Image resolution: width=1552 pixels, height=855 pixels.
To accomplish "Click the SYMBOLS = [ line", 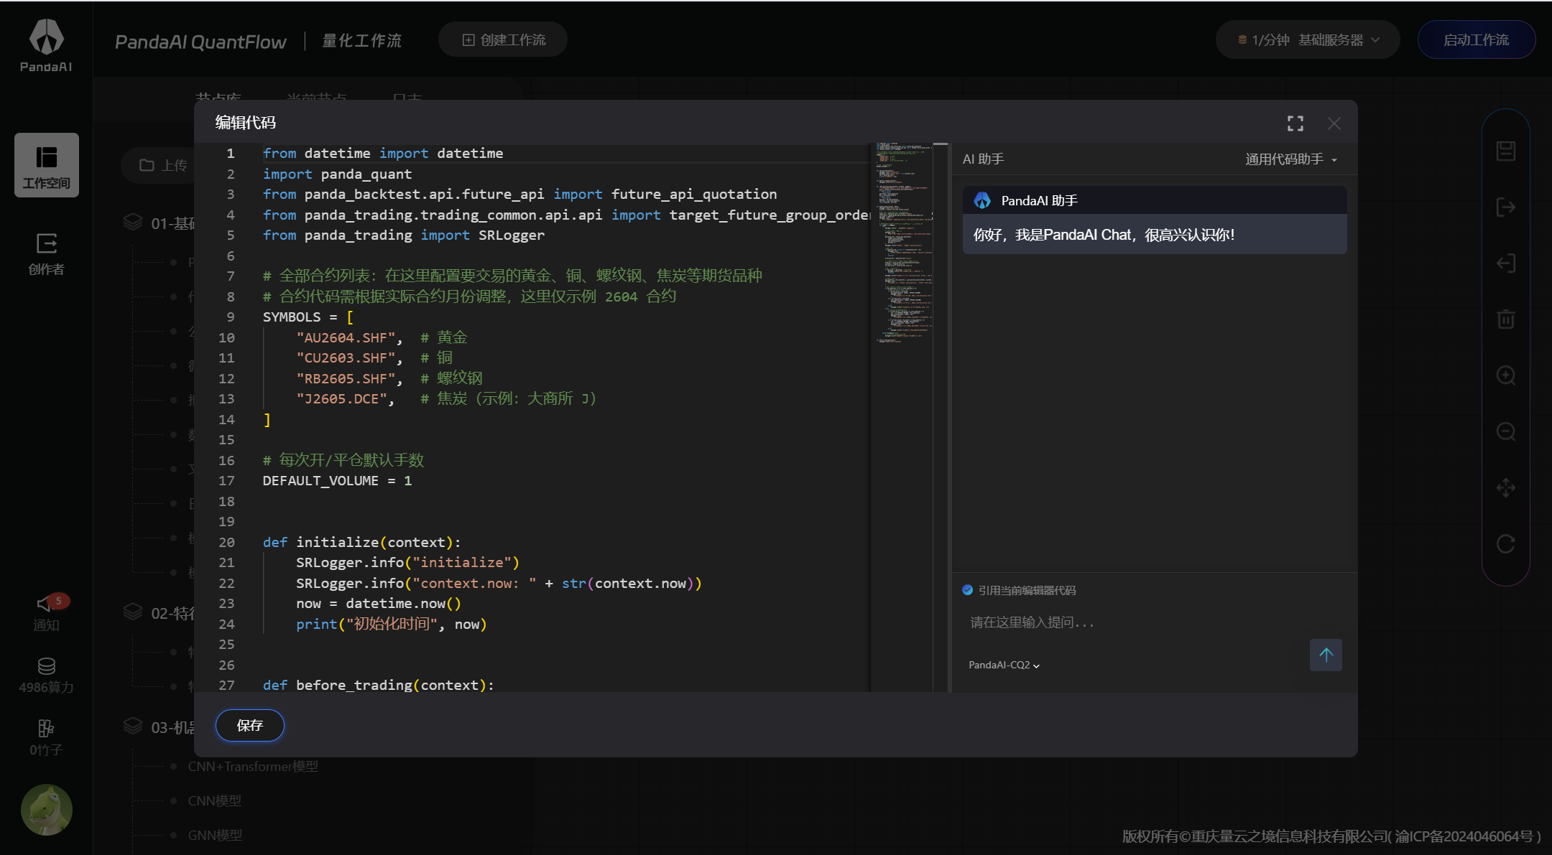I will (x=308, y=317).
